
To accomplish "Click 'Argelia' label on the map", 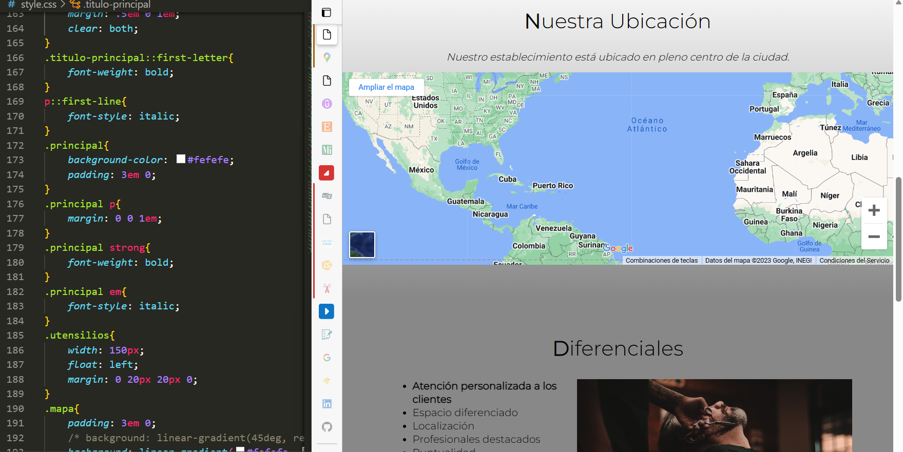I will tap(805, 153).
